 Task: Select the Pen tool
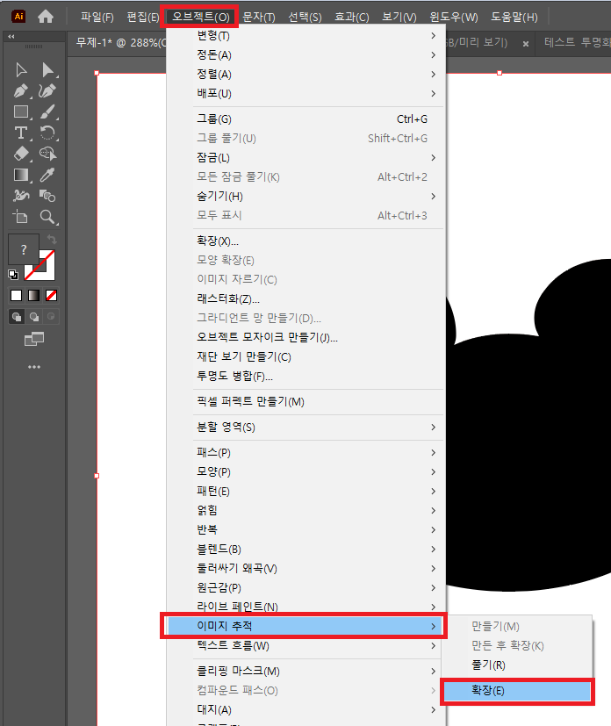tap(21, 90)
